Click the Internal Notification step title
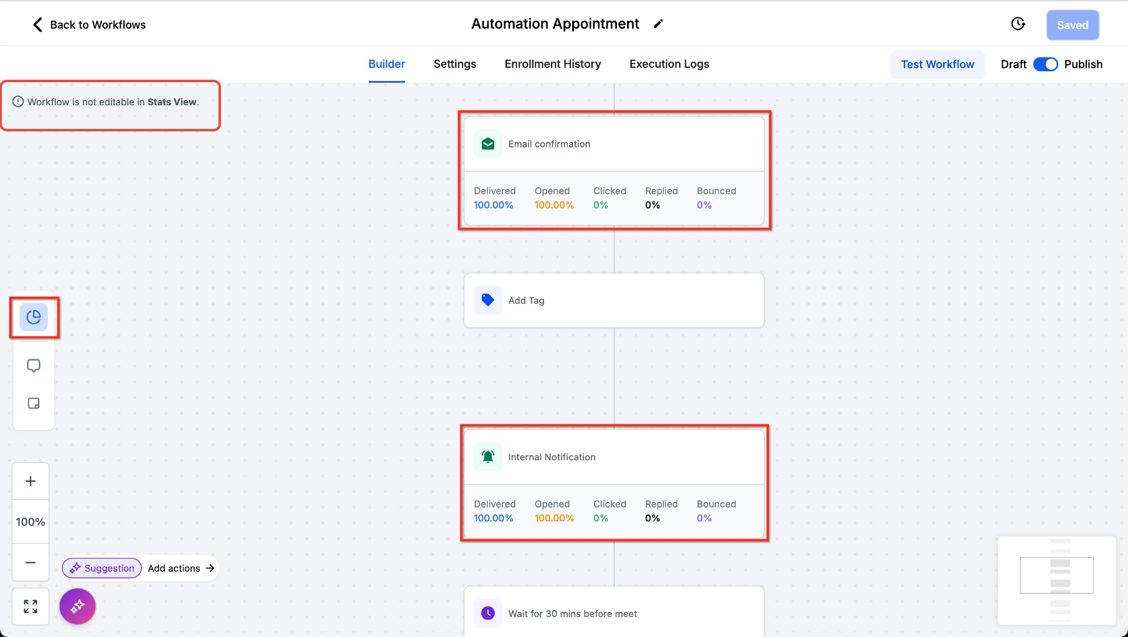Screen dimensions: 1128x637 (x=552, y=457)
